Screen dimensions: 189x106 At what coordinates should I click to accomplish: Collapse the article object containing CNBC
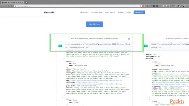click(x=62, y=97)
